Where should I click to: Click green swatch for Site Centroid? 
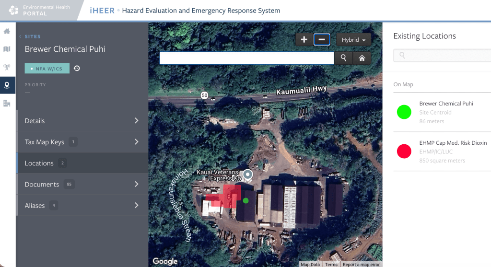404,112
